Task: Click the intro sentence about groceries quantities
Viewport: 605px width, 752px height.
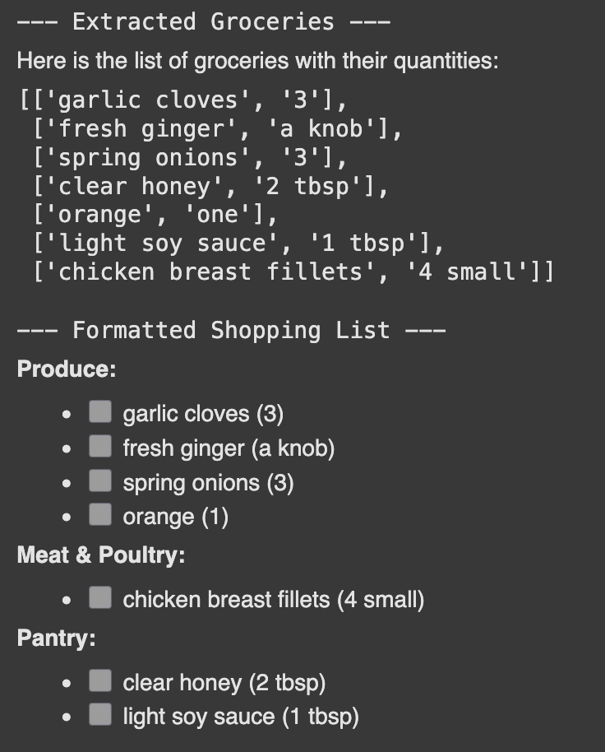Action: (257, 61)
